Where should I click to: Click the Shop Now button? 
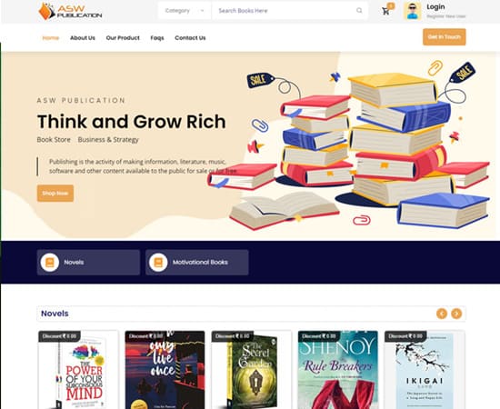55,194
